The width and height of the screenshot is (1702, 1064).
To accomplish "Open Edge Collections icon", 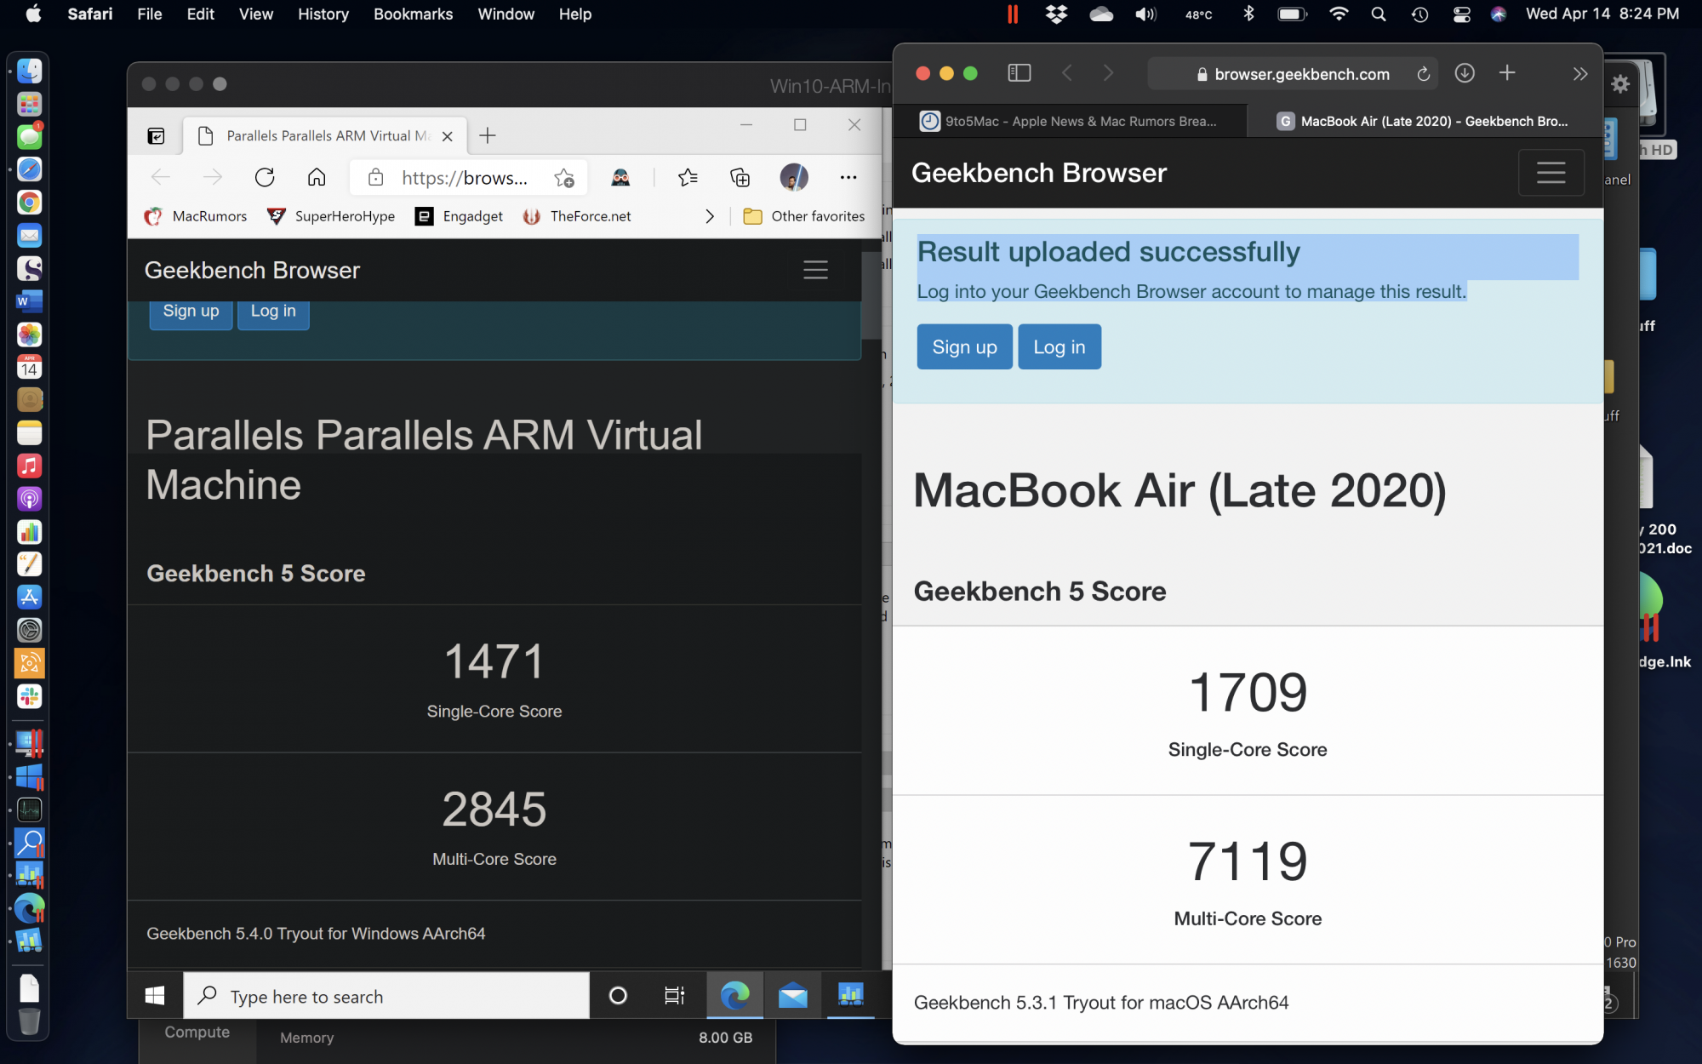I will 740,177.
